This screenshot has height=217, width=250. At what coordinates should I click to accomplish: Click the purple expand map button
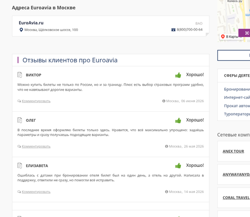(x=244, y=33)
